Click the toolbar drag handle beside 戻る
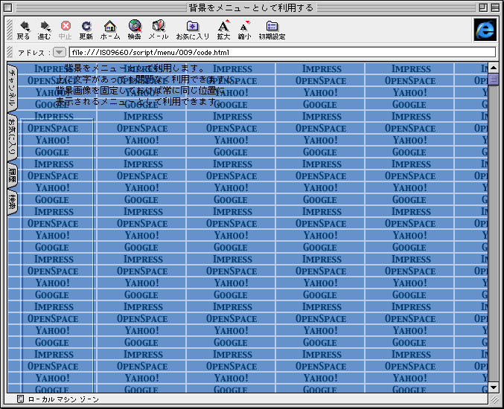 click(x=10, y=30)
